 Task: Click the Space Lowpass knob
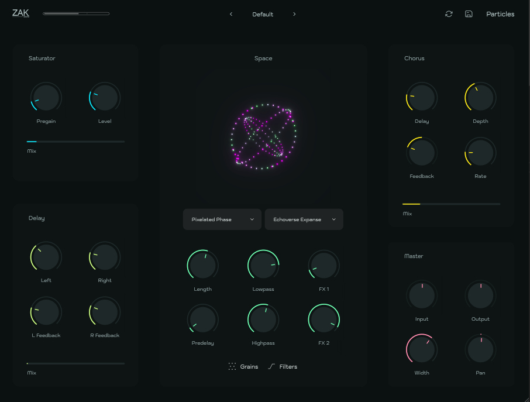click(263, 265)
